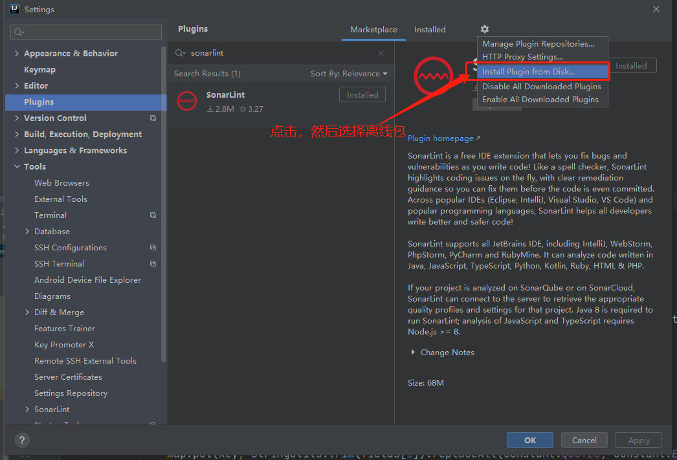
Task: Expand the Editor section
Action: pos(17,86)
